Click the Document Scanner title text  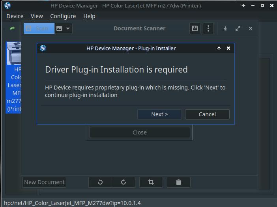tap(140, 28)
